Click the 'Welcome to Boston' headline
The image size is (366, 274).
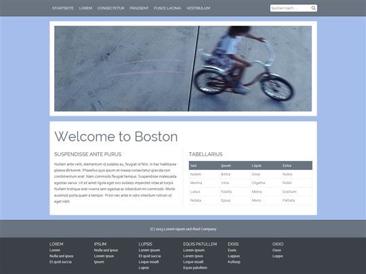[x=116, y=137]
